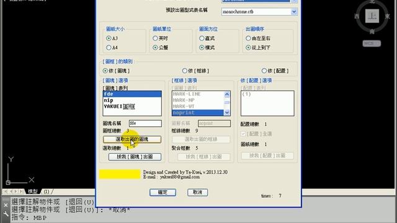Select nip in block list
397x223 pixels.
coord(132,100)
